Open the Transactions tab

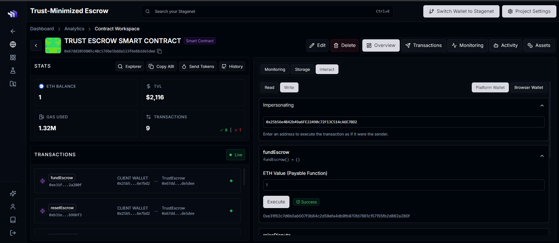click(x=424, y=45)
